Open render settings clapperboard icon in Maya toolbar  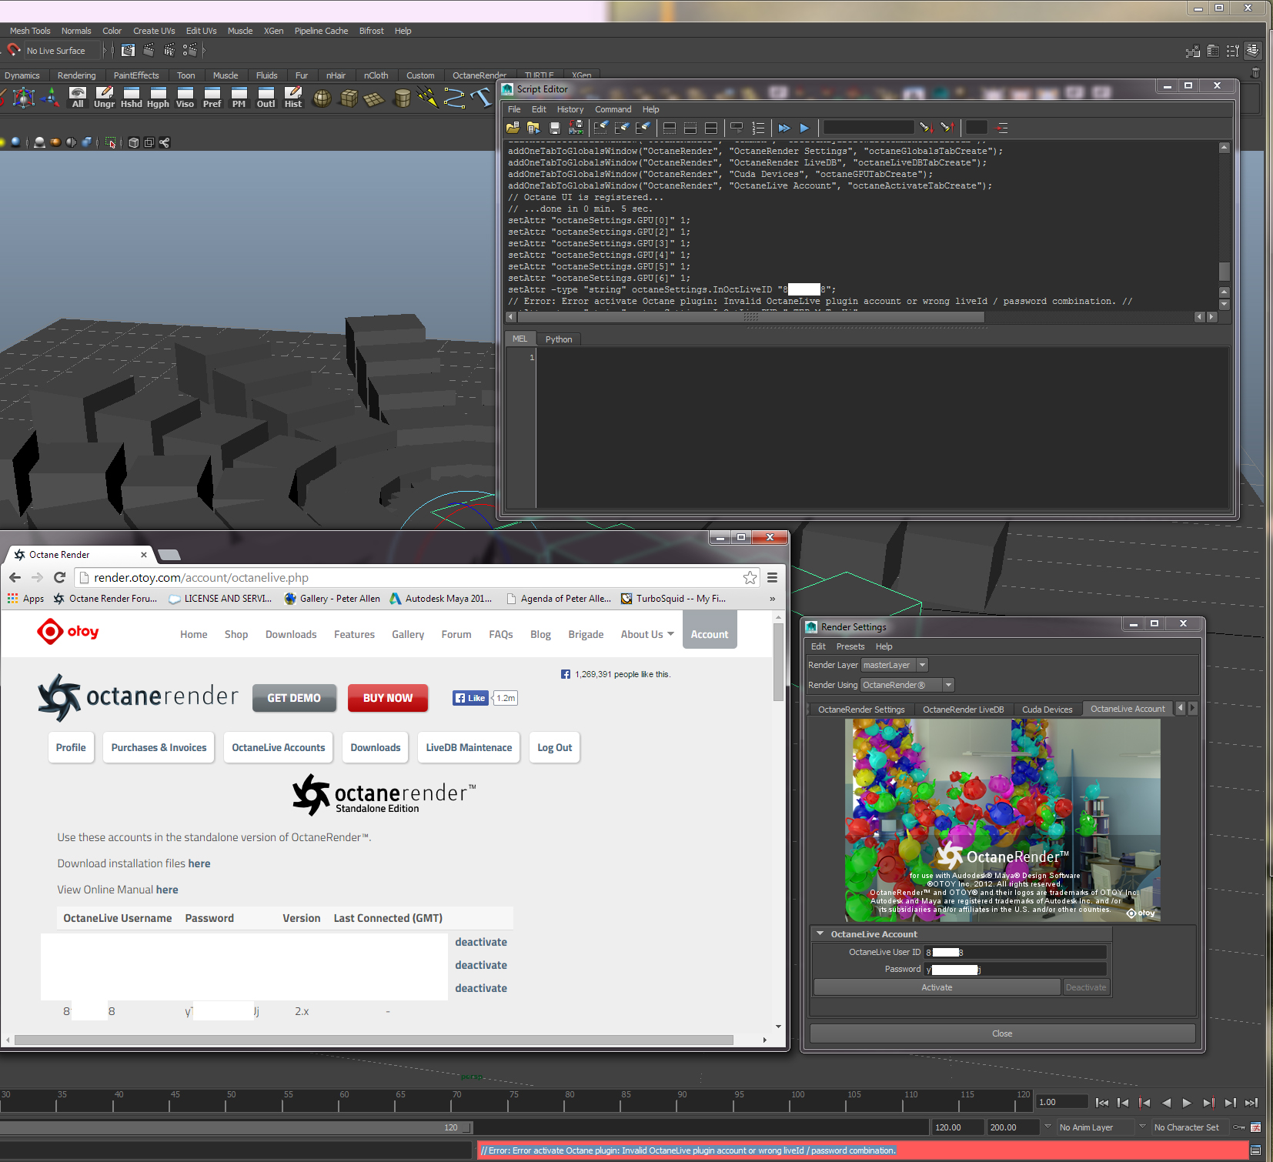(189, 50)
